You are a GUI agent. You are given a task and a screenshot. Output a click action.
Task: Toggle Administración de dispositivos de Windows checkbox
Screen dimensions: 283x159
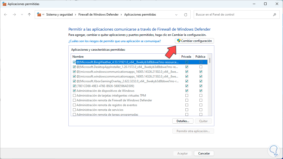(x=74, y=91)
